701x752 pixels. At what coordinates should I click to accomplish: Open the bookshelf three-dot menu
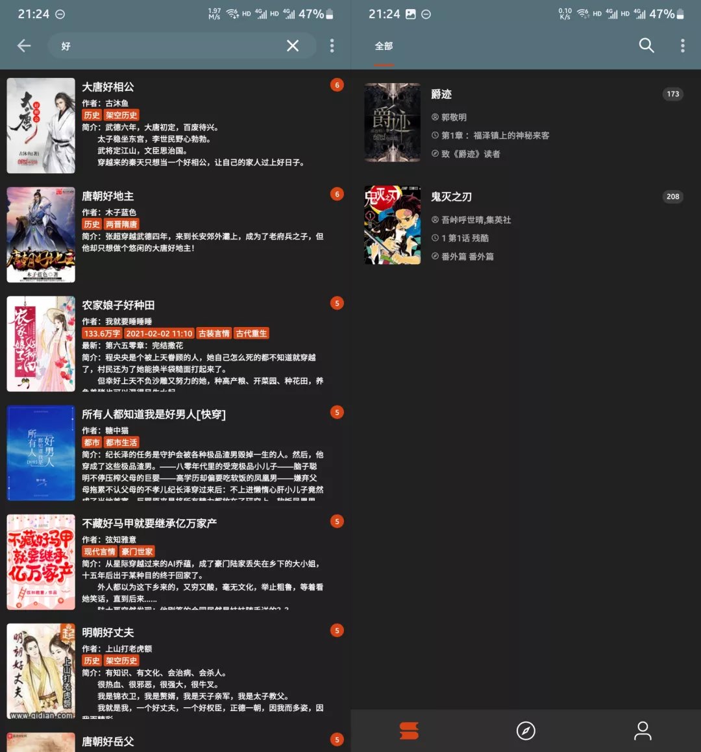[x=682, y=45]
